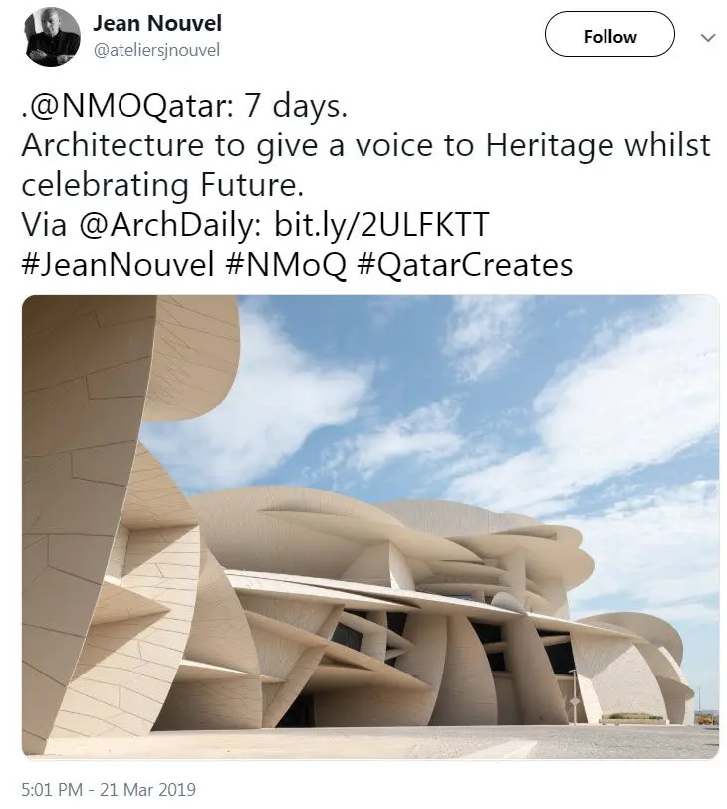Open the Jean Nouvel display name link
Viewport: 727px width, 809px height.
point(156,23)
